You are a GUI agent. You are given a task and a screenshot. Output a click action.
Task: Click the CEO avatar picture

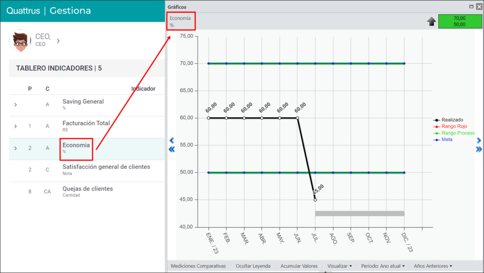[x=20, y=41]
